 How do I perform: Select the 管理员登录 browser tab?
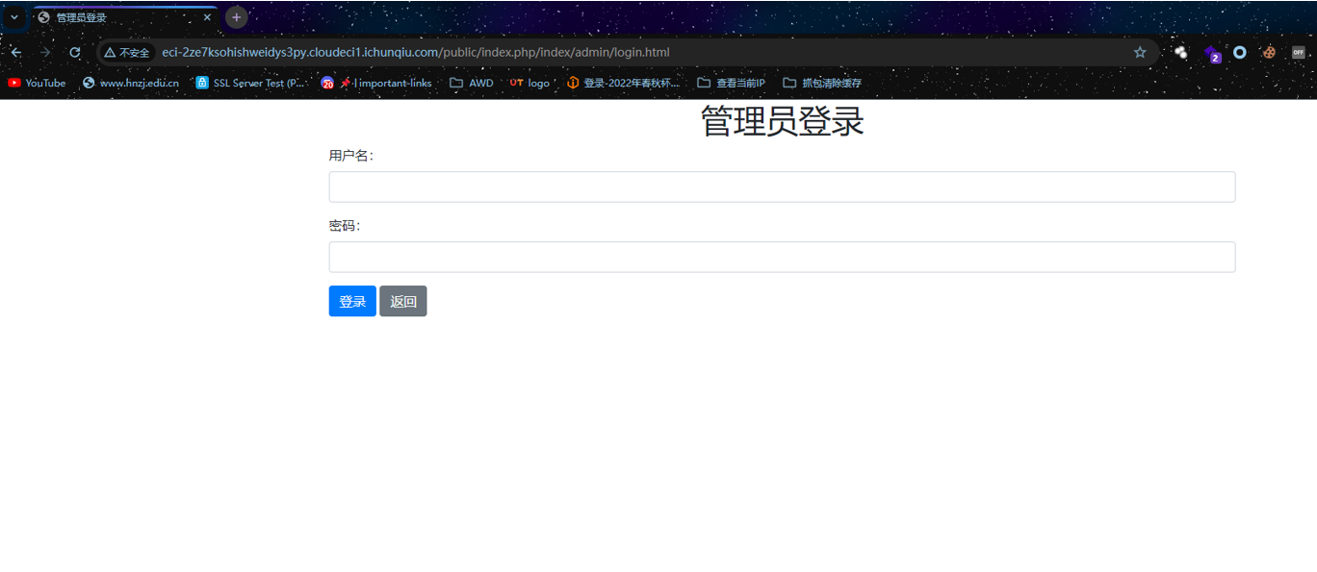pos(125,17)
